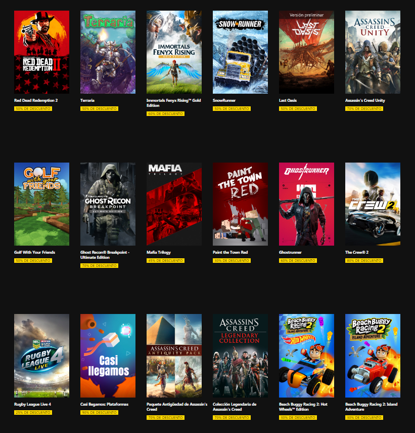Click the Paint the Town Red cover
The height and width of the screenshot is (433, 415).
click(240, 204)
